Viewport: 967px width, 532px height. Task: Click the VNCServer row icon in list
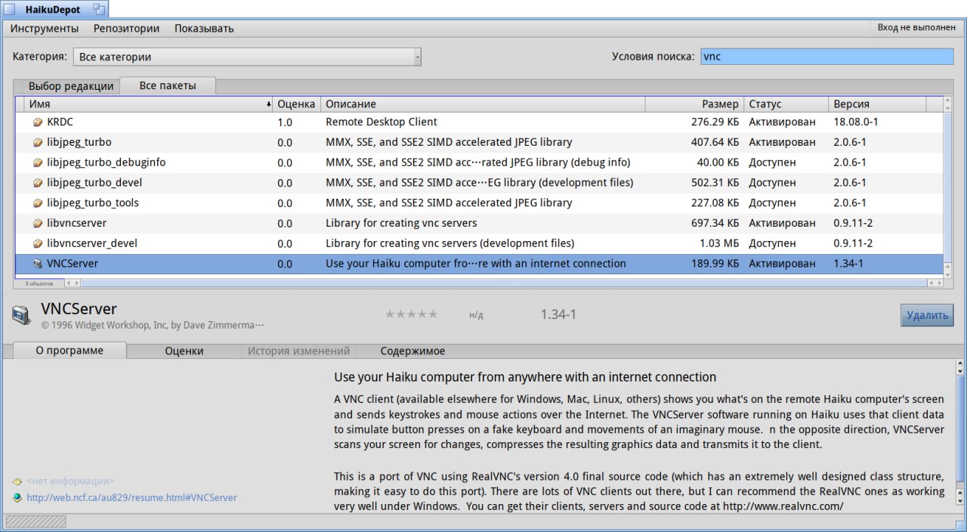click(37, 264)
